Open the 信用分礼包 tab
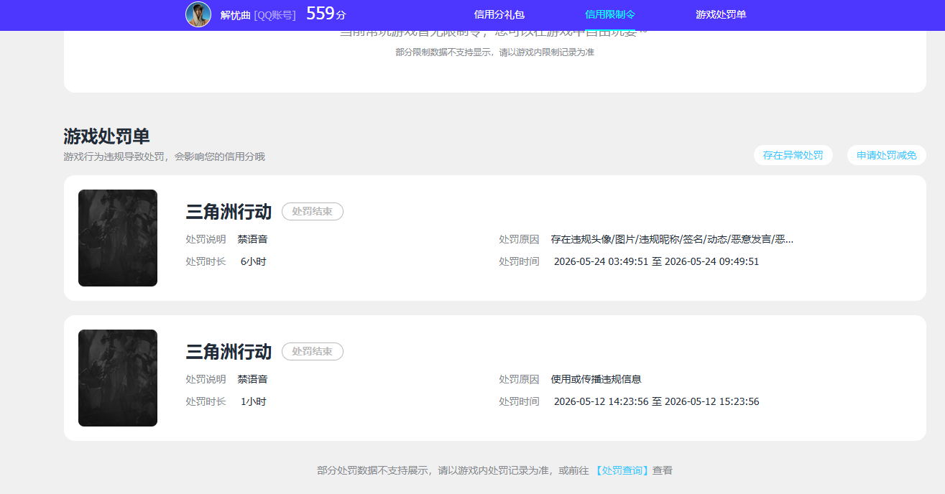 499,14
